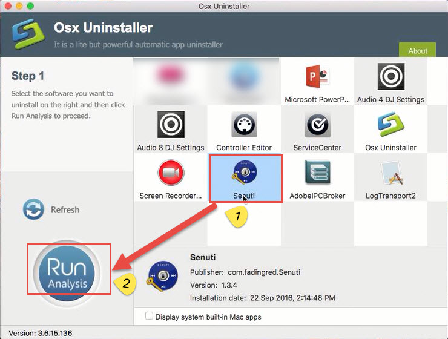The height and width of the screenshot is (339, 448).
Task: Choose the AdobeIPCBroker app icon
Action: pyautogui.click(x=317, y=175)
